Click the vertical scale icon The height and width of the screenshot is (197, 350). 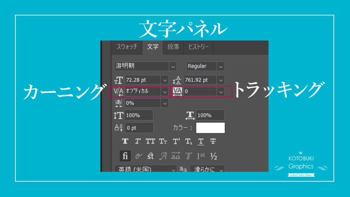118,115
